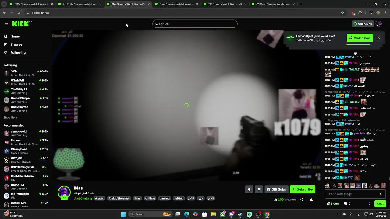The image size is (390, 219).
Task: Go to Kick home via logo
Action: click(22, 24)
